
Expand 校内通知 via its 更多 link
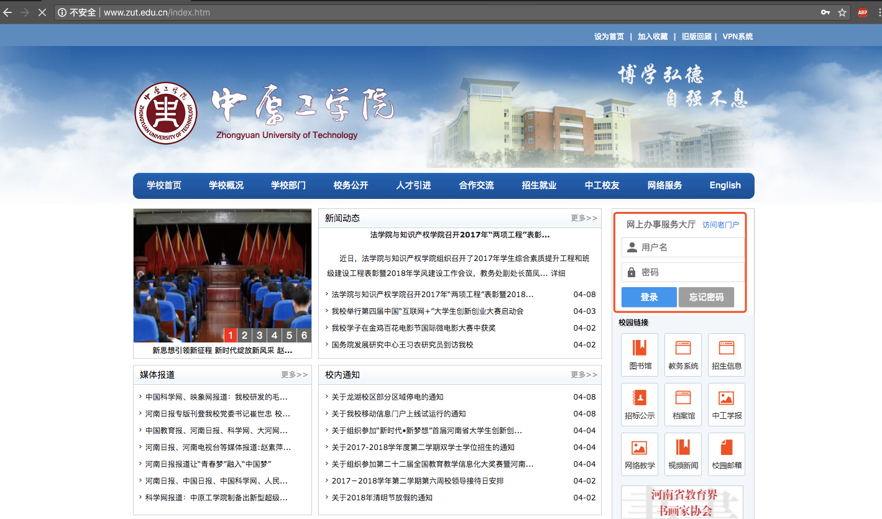[584, 375]
